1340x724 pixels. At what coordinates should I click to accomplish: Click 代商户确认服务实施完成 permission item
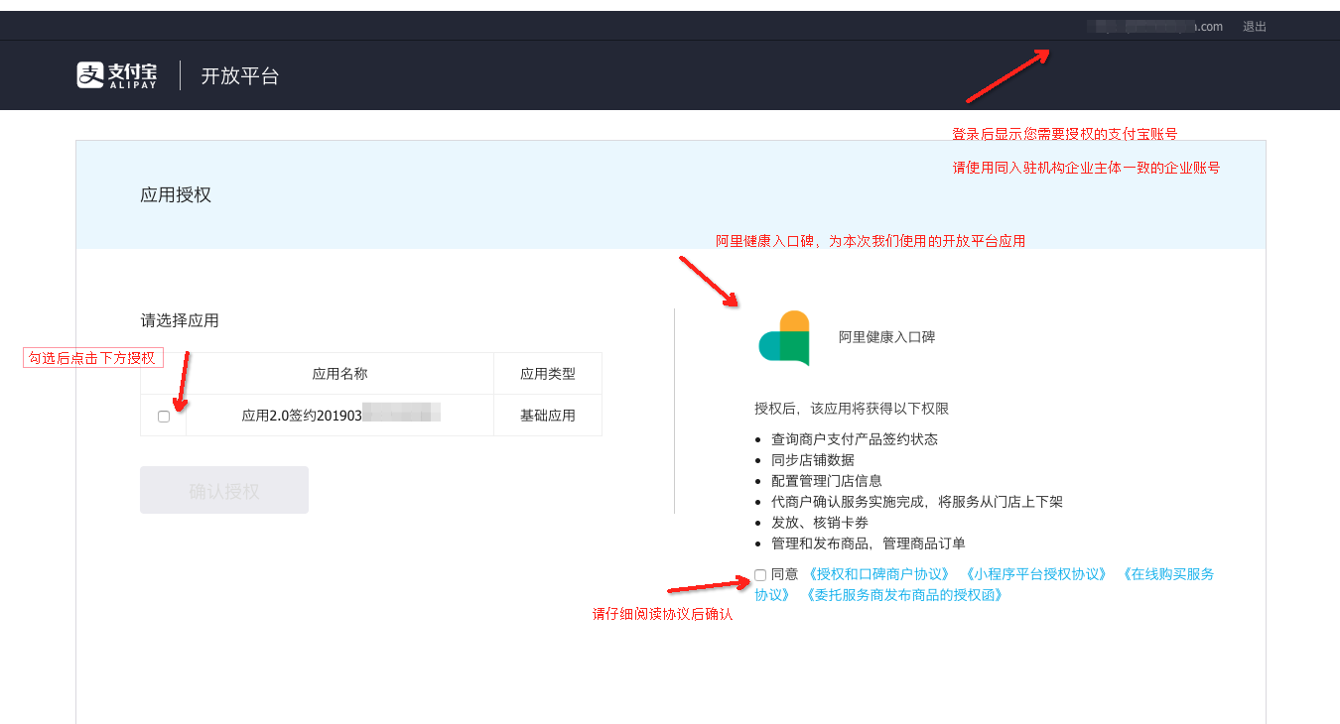[917, 501]
